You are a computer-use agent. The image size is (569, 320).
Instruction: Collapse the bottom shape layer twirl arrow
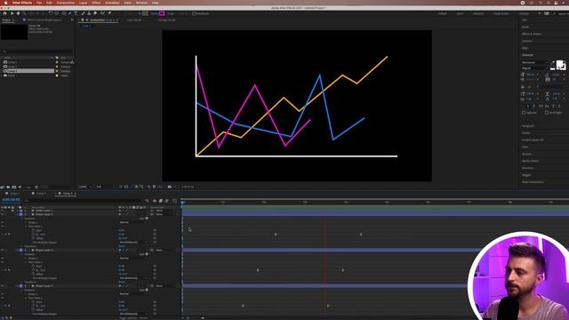(17, 286)
